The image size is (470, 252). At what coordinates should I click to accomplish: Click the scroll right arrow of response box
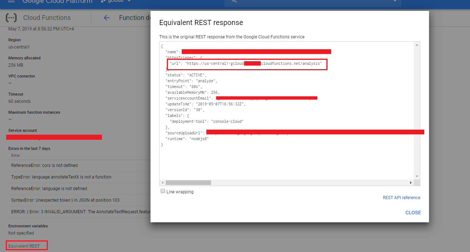411,183
